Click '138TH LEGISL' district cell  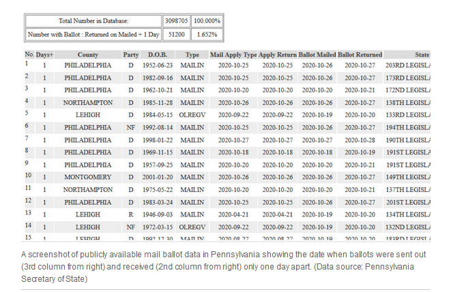(407, 103)
